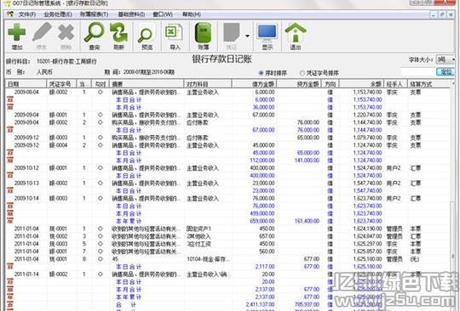Click the green 刷新 refresh arrows icon
Screen dimensions: 460x311
tap(118, 32)
